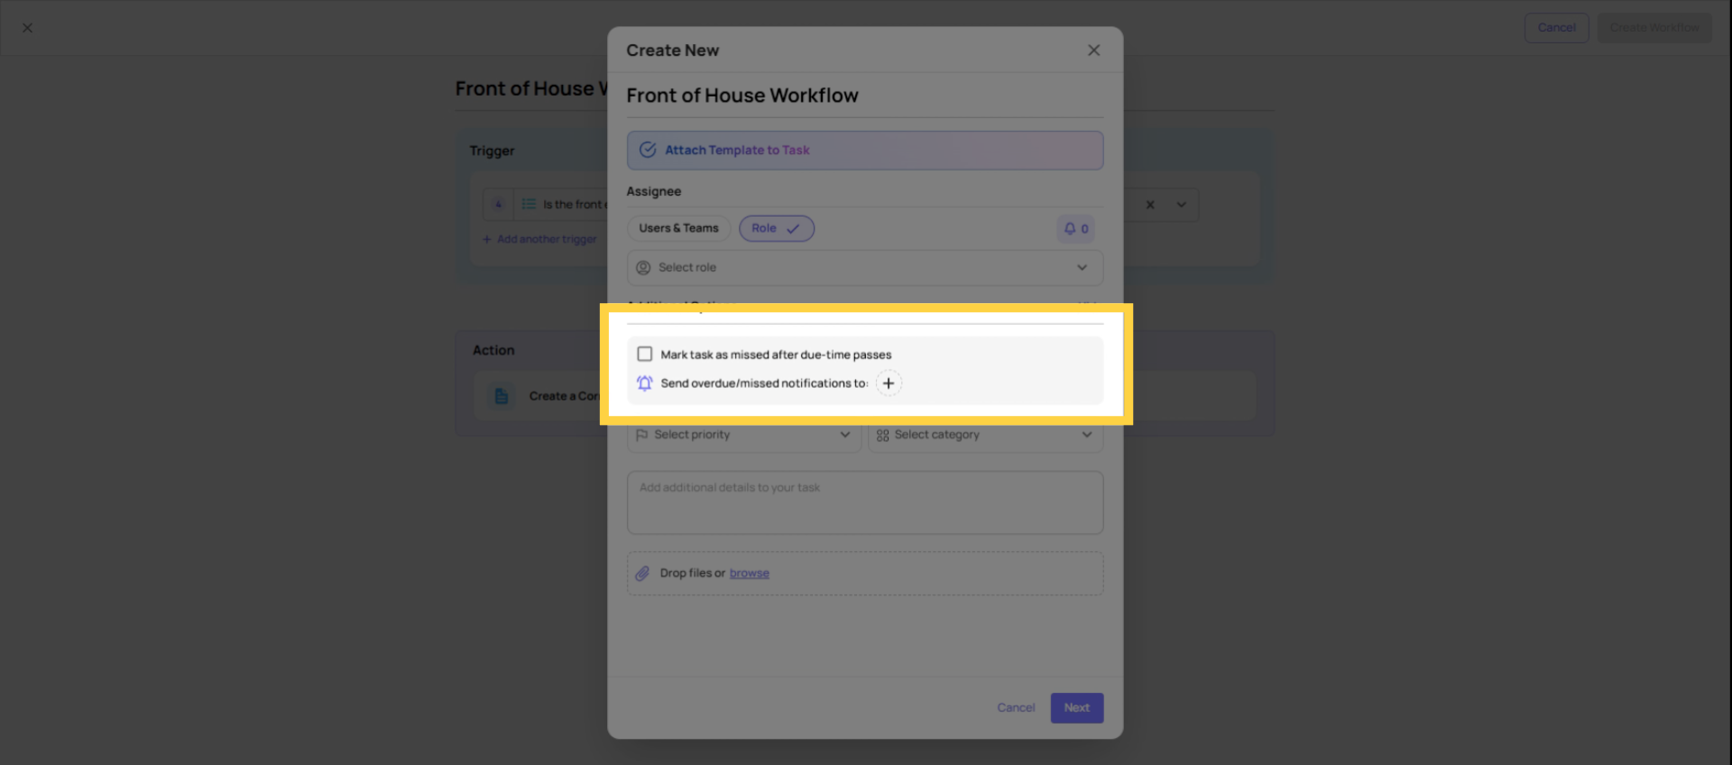Viewport: 1732px width, 765px height.
Task: Click the paperclip attachment icon
Action: [x=642, y=574]
